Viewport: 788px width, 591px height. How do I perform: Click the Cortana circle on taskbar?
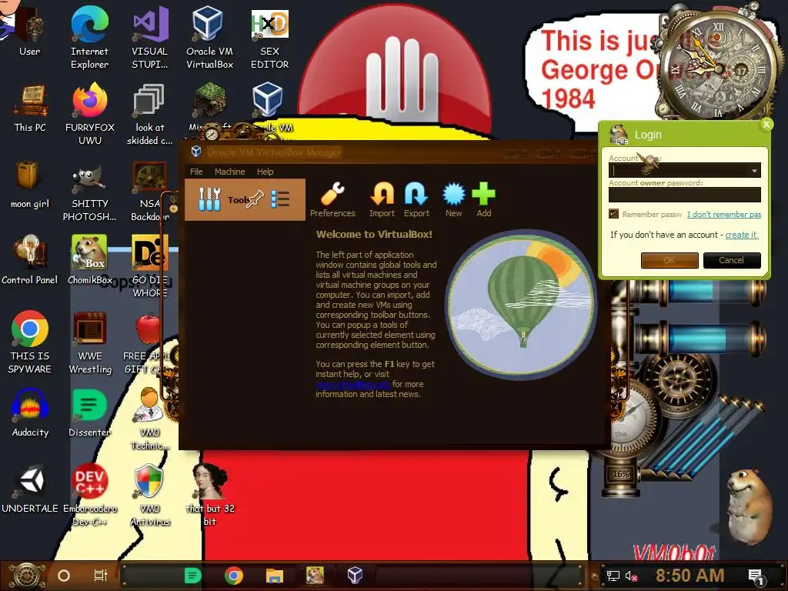click(x=64, y=576)
